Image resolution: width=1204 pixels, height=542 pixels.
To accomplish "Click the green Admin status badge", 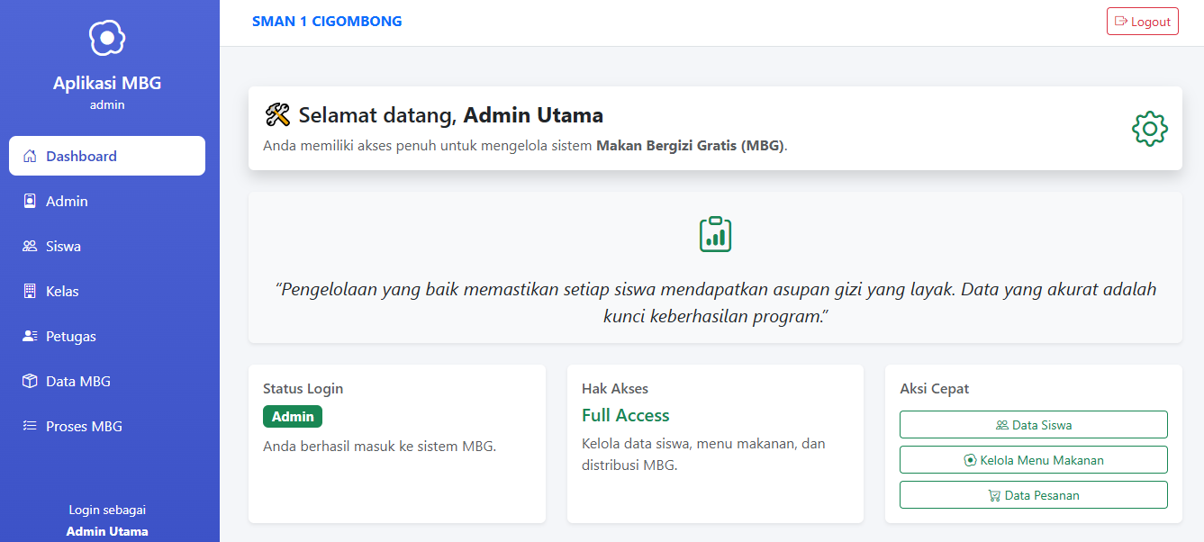I will 293,417.
